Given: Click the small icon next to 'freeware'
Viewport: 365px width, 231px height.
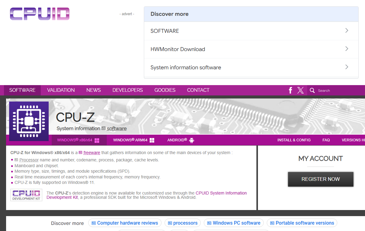Looking at the screenshot, I should pos(81,153).
